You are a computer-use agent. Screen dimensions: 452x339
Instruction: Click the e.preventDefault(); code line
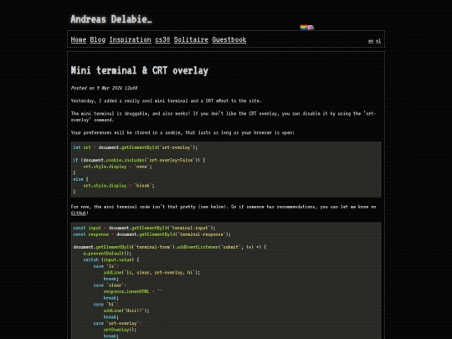click(107, 254)
